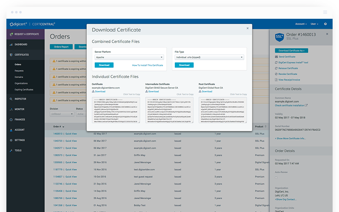Click the Monitor icon in the sidebar
This screenshot has width=339, height=212.
tap(11, 109)
